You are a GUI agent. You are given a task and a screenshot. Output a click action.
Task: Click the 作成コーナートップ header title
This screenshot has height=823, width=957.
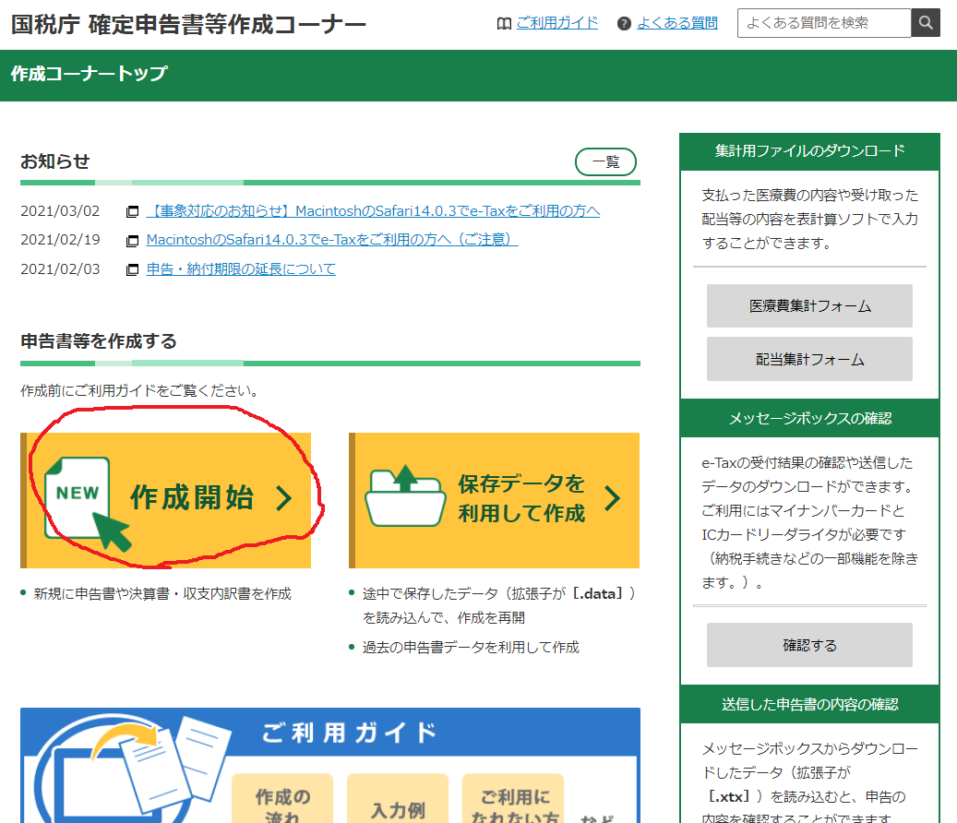tap(90, 74)
